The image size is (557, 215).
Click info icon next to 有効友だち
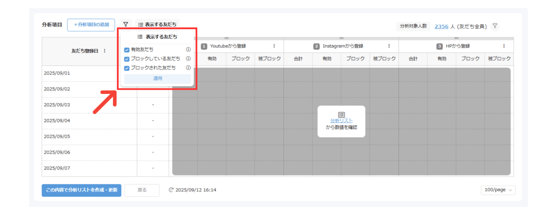pos(188,50)
